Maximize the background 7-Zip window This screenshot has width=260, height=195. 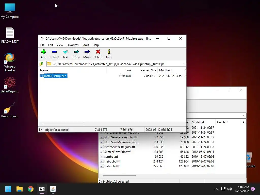229,90
